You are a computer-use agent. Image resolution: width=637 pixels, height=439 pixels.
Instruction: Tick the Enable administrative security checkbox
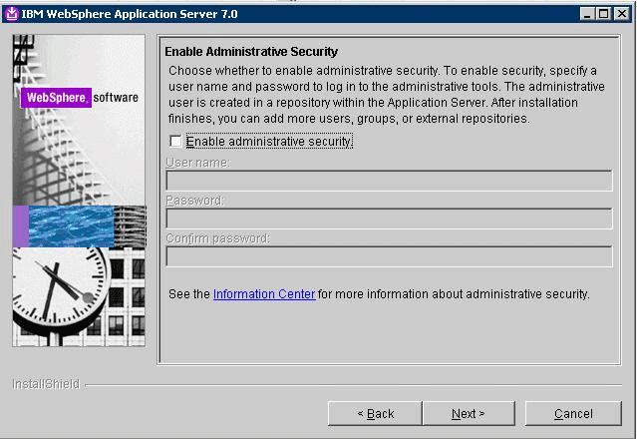pos(176,142)
